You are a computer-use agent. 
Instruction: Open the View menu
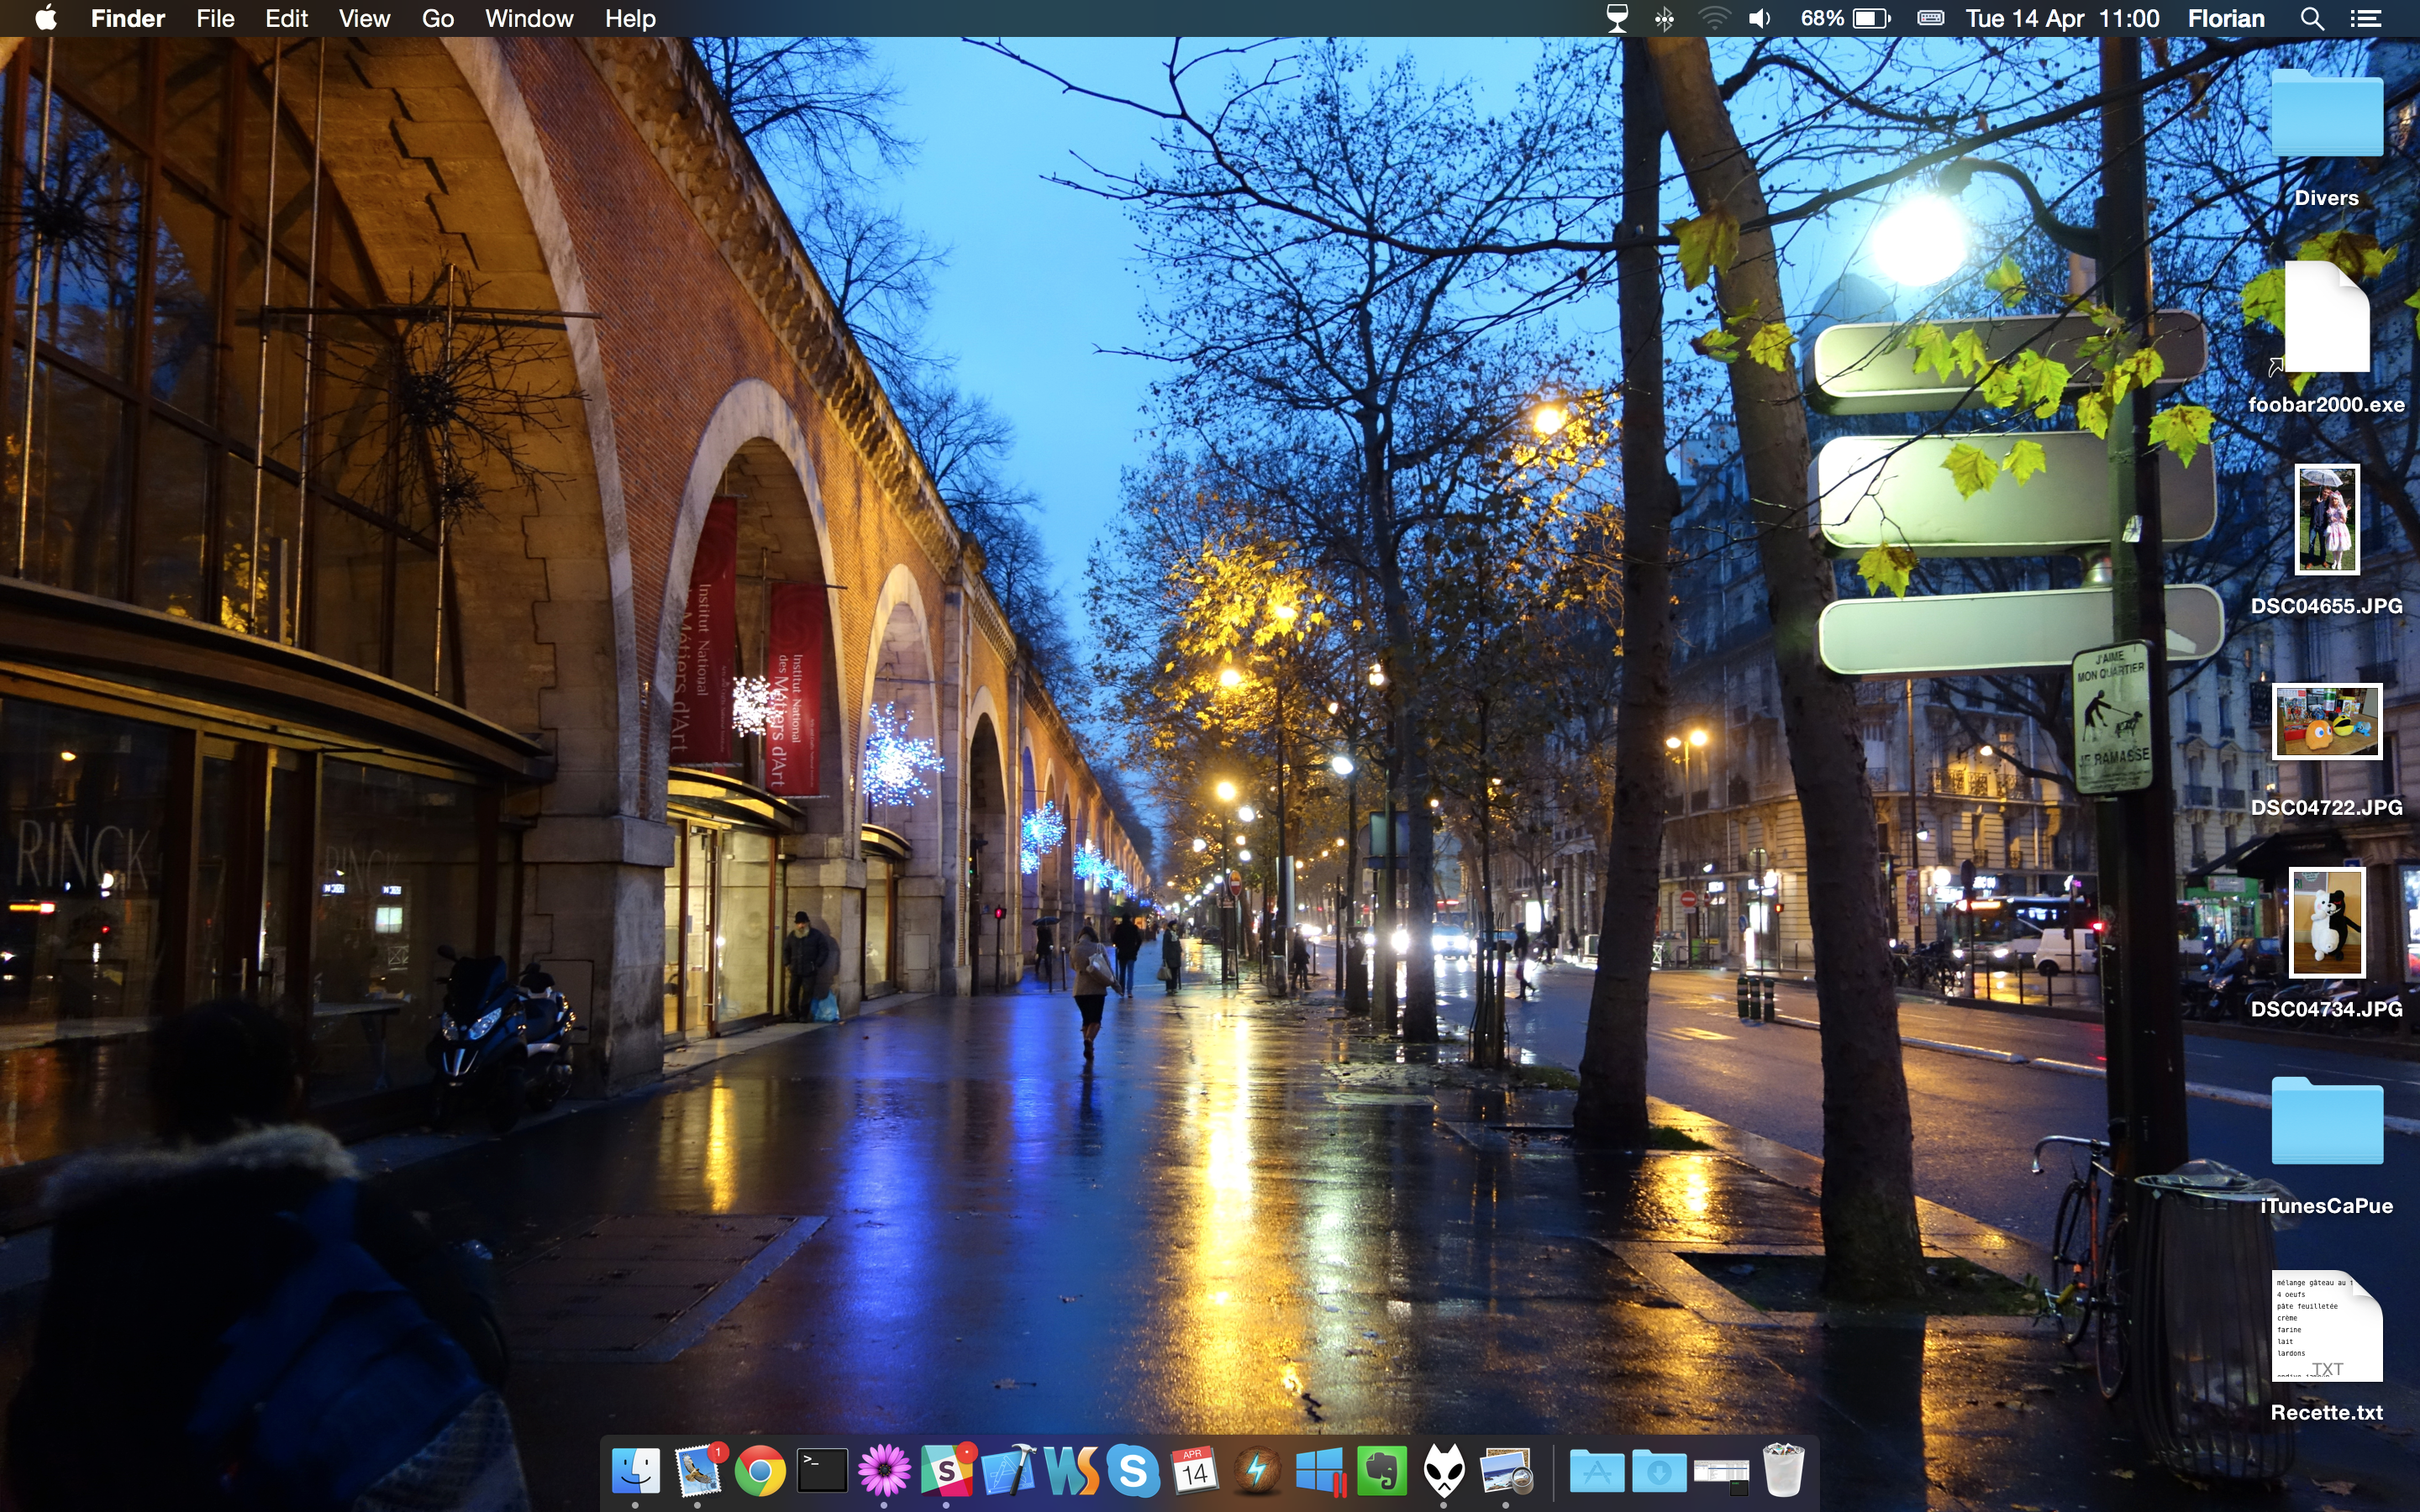tap(364, 18)
